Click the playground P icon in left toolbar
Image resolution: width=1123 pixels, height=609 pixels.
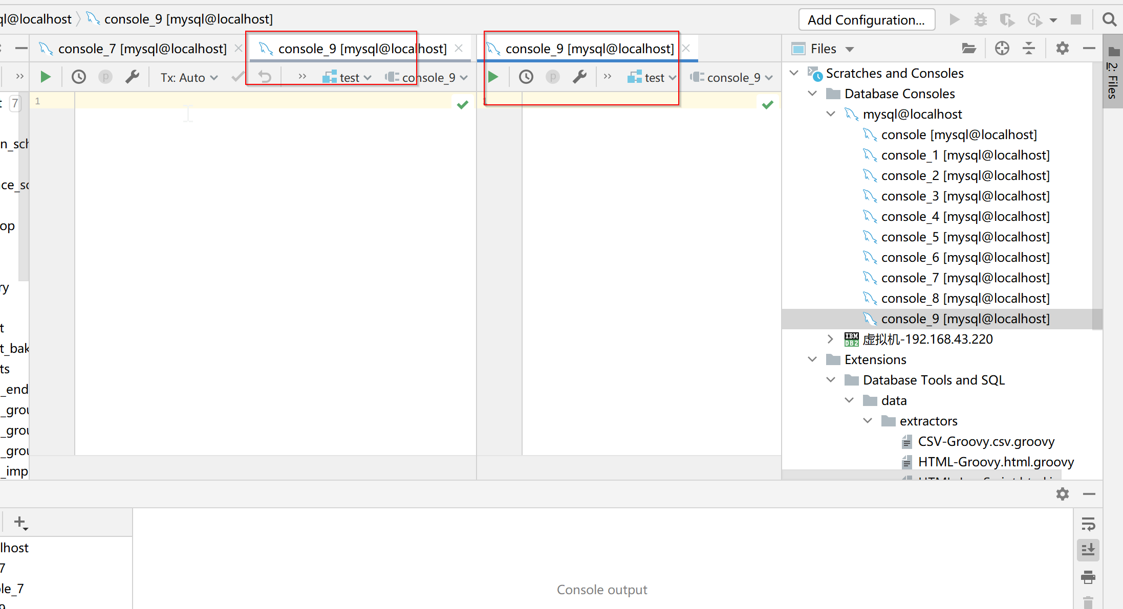pyautogui.click(x=105, y=77)
